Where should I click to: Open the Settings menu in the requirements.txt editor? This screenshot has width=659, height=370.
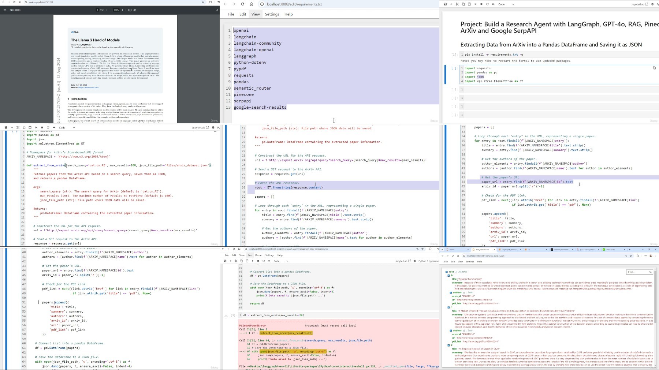[272, 14]
